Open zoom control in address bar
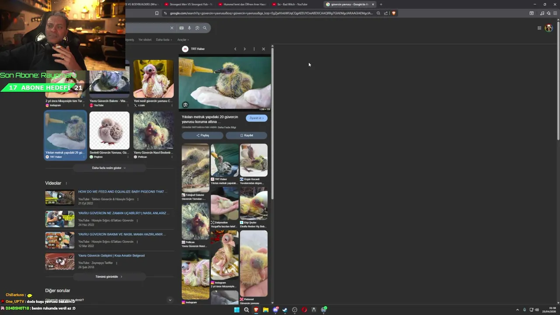 (x=378, y=13)
